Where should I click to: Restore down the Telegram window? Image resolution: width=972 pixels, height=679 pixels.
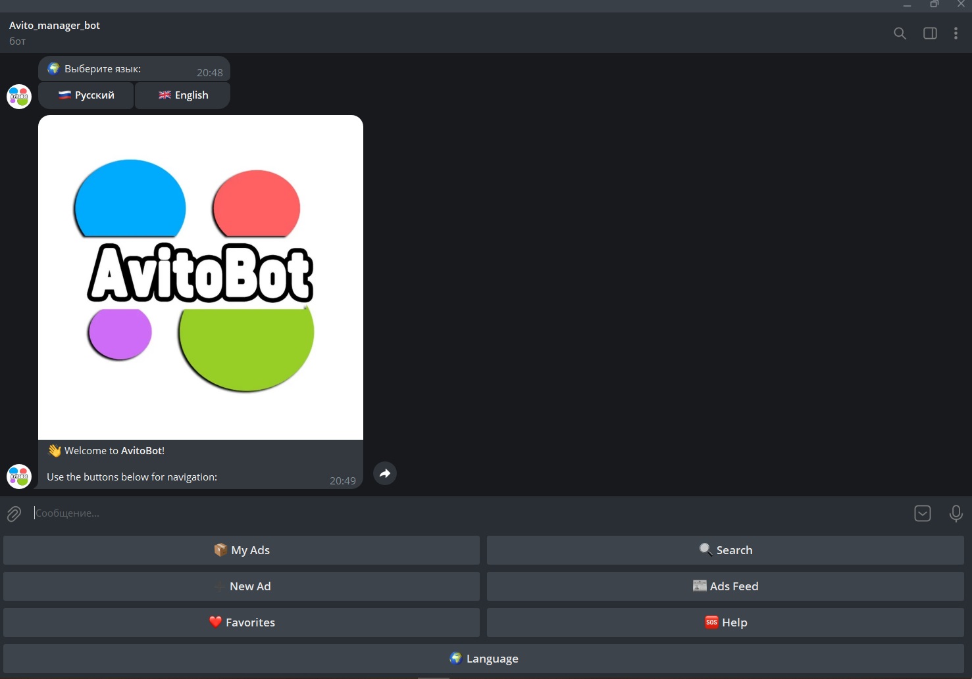pyautogui.click(x=934, y=5)
